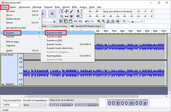Open the 2 canaux d'enregistrement dropdown
This screenshot has height=112, width=171.
[x=60, y=26]
